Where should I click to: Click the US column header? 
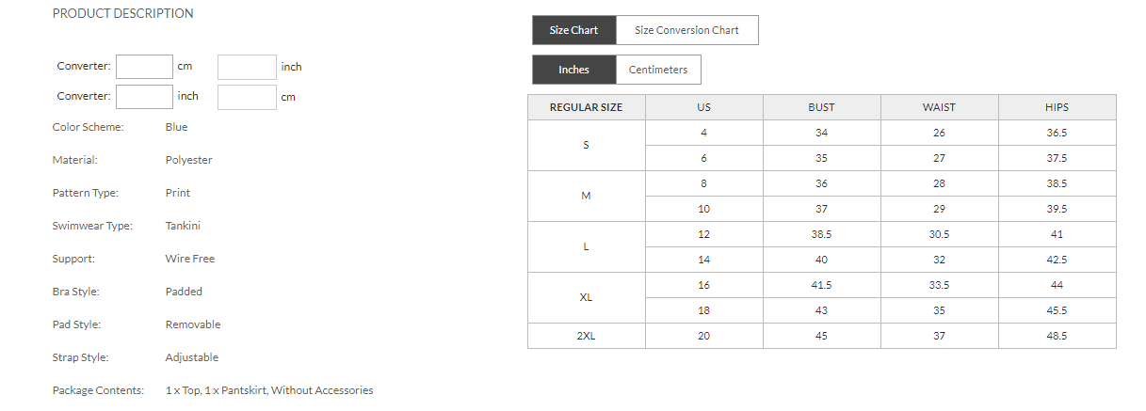pyautogui.click(x=703, y=107)
